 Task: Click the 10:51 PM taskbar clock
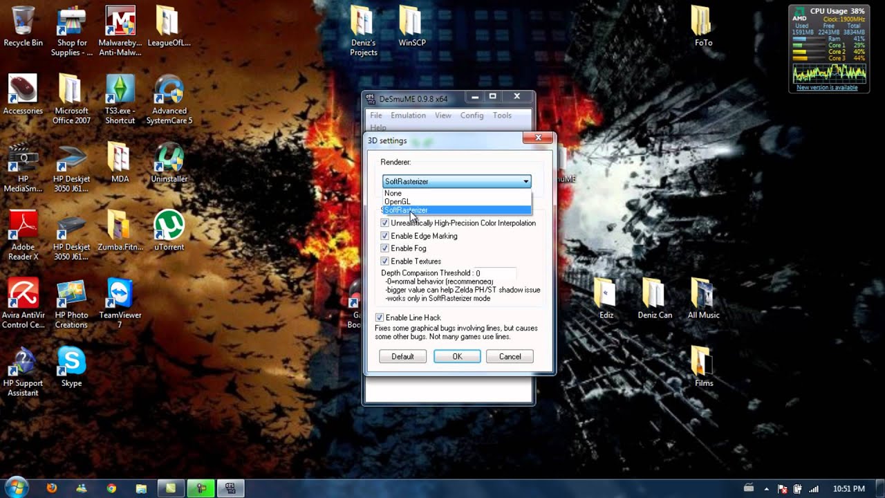click(848, 489)
